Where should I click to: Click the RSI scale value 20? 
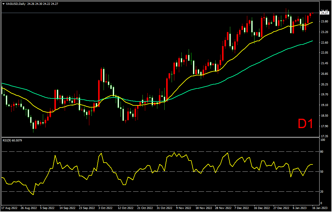click(322, 191)
